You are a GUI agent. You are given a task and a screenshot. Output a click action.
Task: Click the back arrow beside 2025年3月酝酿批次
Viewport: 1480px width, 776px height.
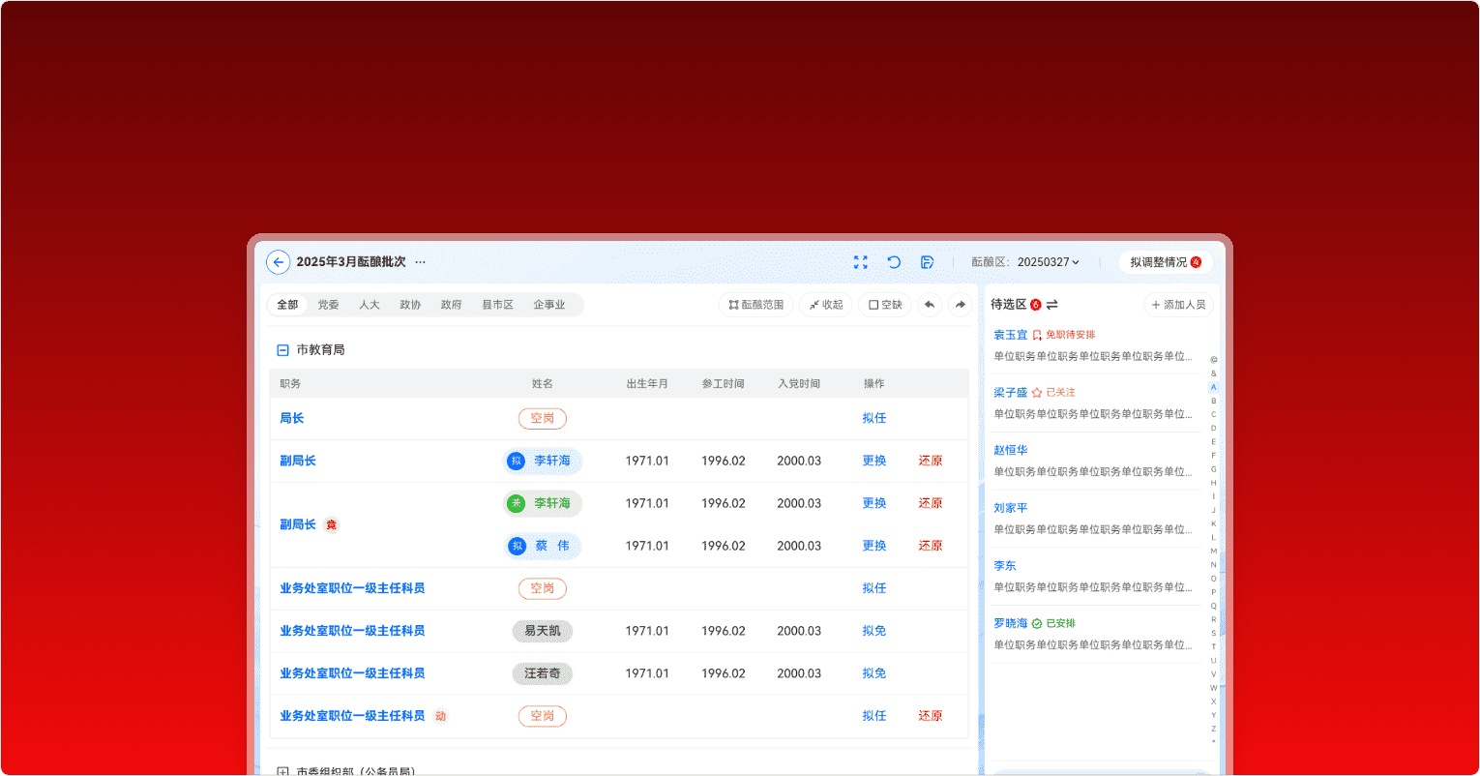pos(279,262)
